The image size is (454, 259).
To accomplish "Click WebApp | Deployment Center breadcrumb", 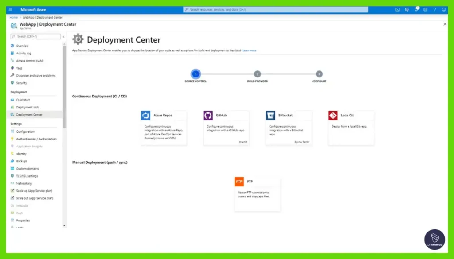I will tap(43, 17).
